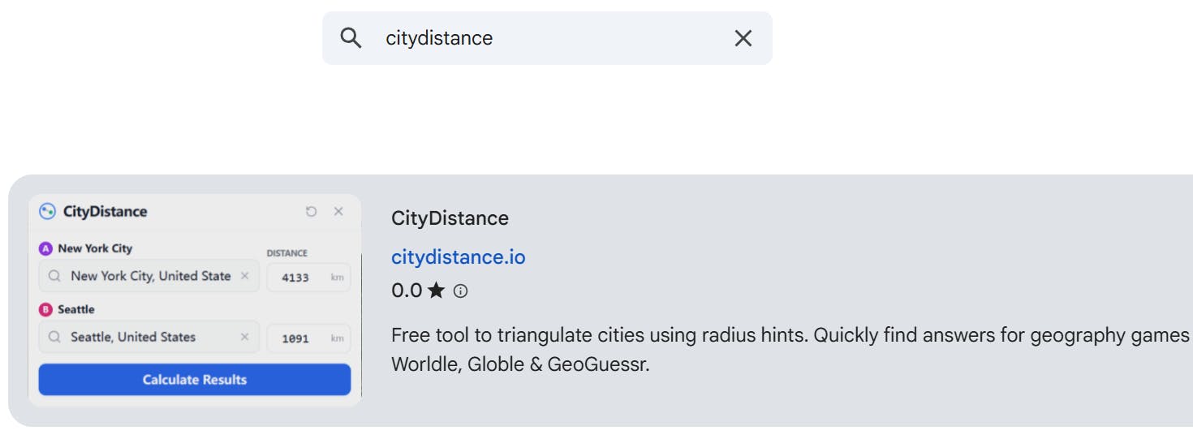The height and width of the screenshot is (448, 1193).
Task: Click the rating star icon
Action: [x=437, y=291]
